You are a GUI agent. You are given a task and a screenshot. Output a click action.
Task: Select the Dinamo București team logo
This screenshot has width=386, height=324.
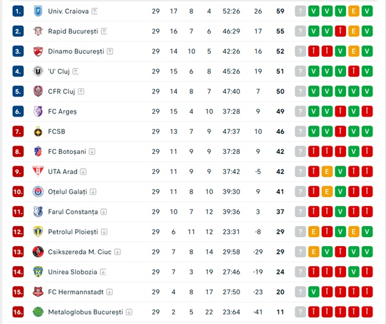coord(37,51)
